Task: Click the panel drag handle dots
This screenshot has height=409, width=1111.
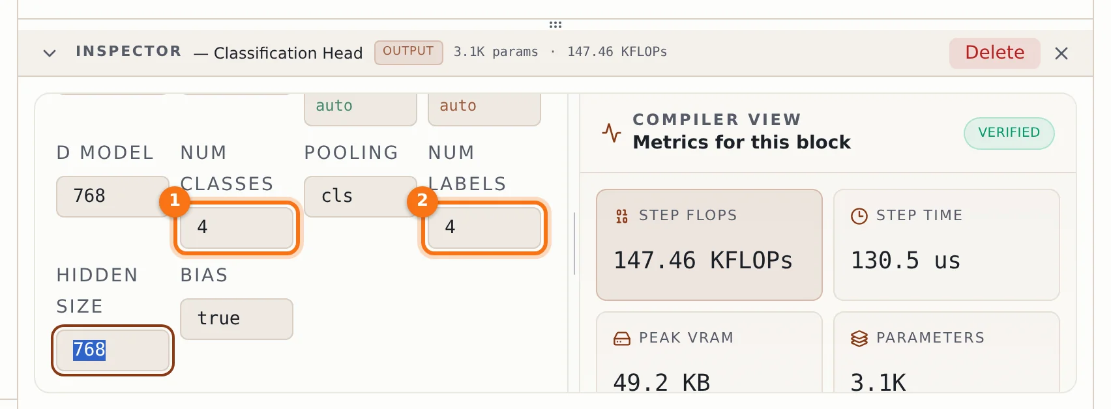Action: pyautogui.click(x=555, y=25)
